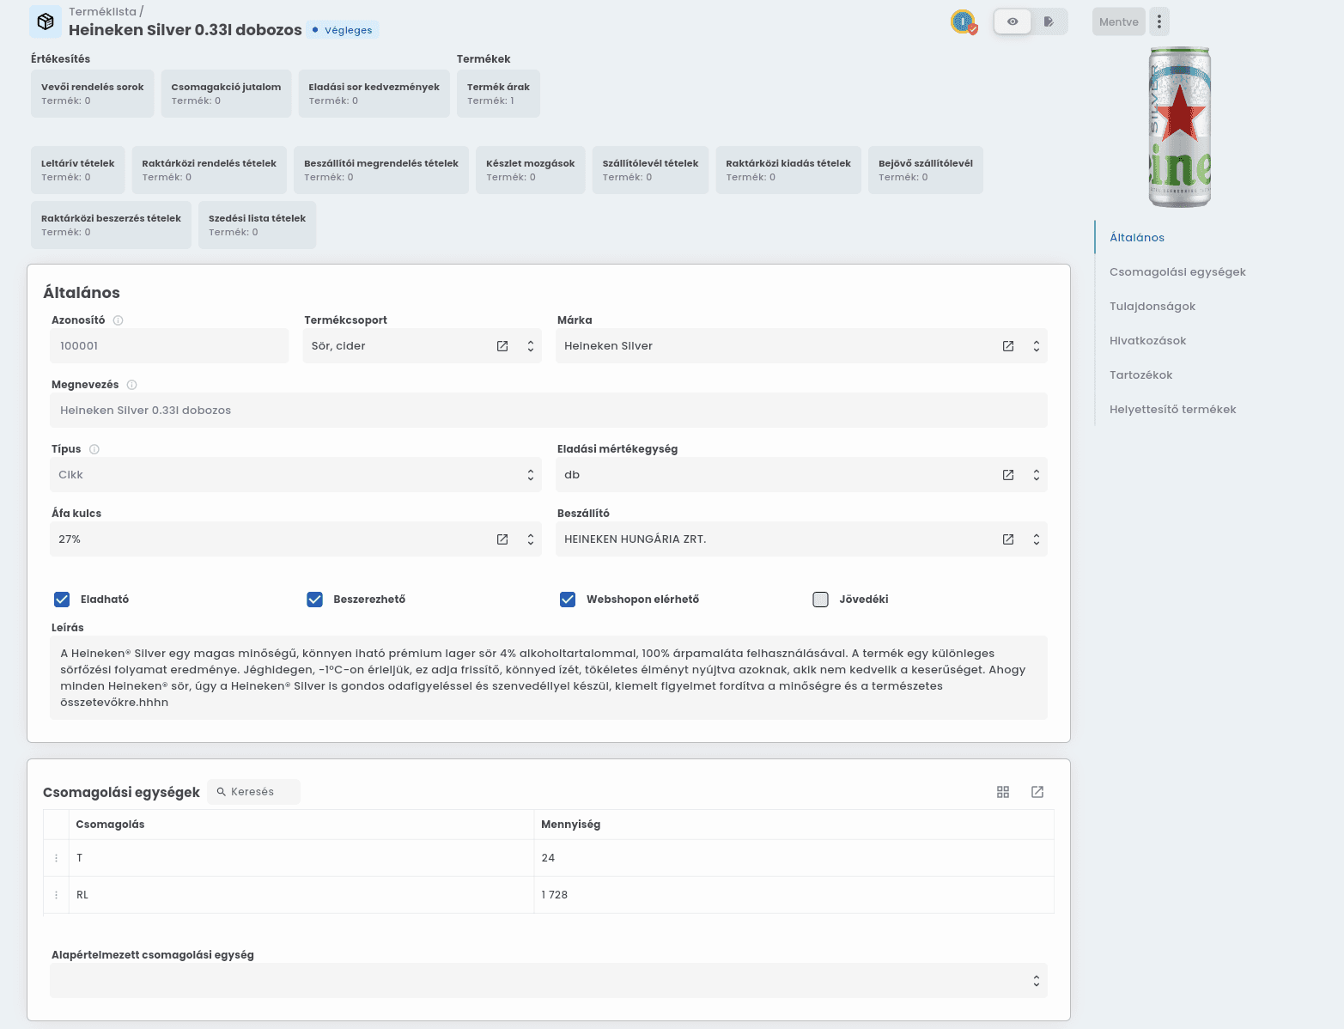Open Beszállítói megrendelés tételek card
This screenshot has width=1344, height=1029.
381,170
